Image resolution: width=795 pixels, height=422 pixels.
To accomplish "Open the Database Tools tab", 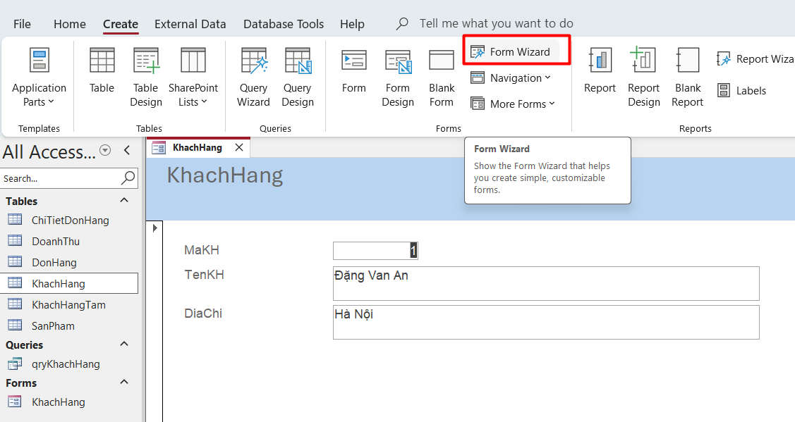I will (284, 24).
